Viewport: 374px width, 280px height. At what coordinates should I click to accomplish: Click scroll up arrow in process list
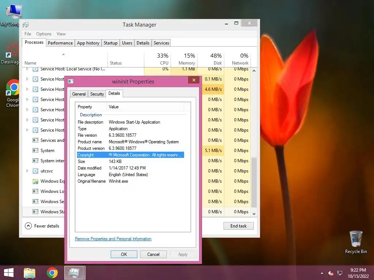tap(254, 71)
